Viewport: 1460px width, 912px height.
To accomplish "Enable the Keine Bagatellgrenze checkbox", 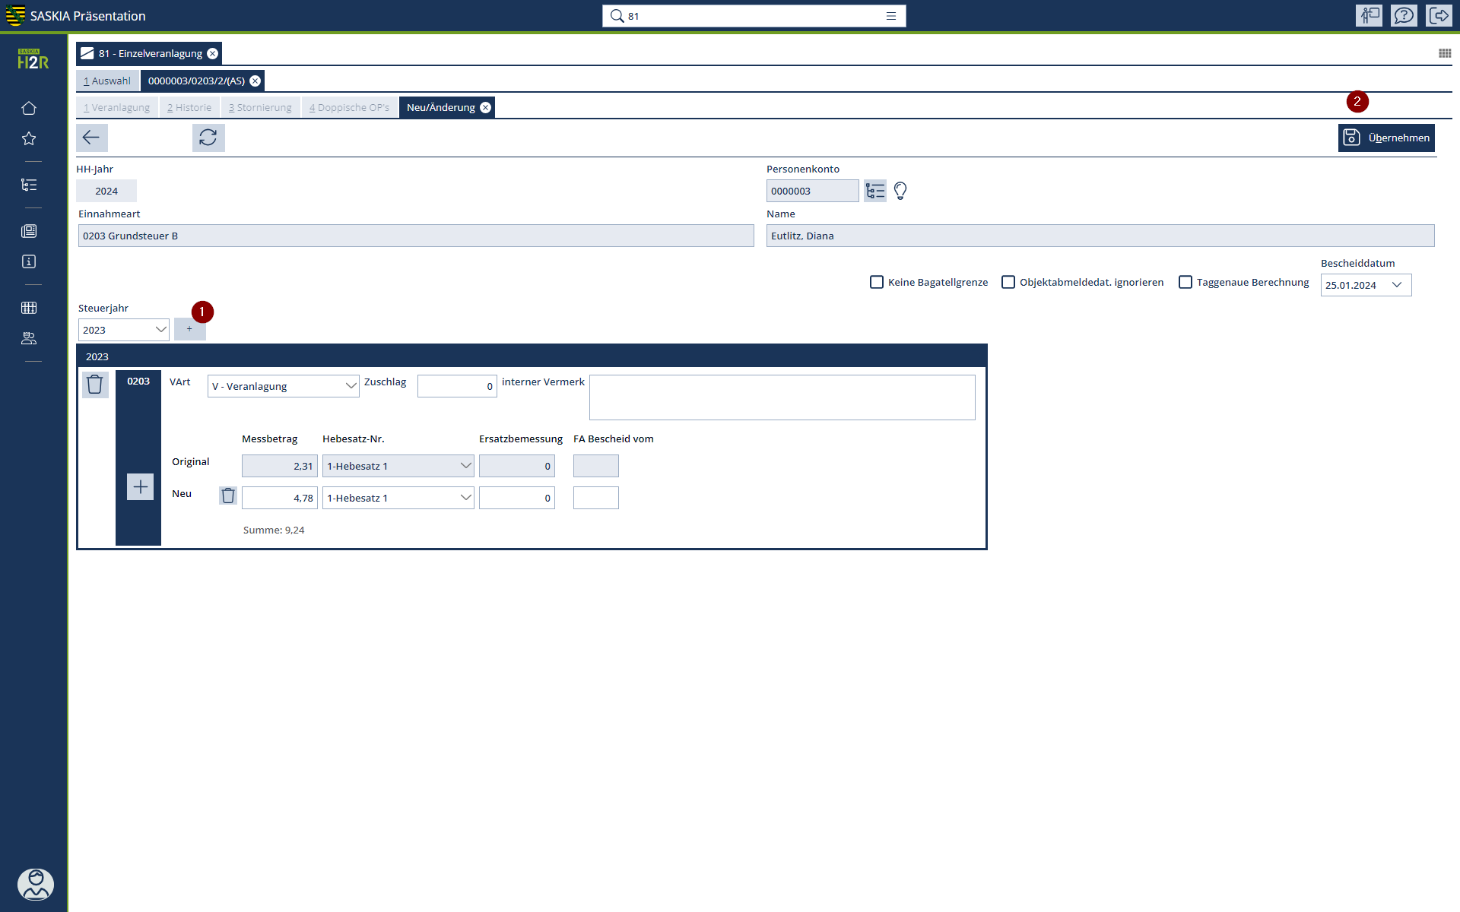I will point(877,282).
